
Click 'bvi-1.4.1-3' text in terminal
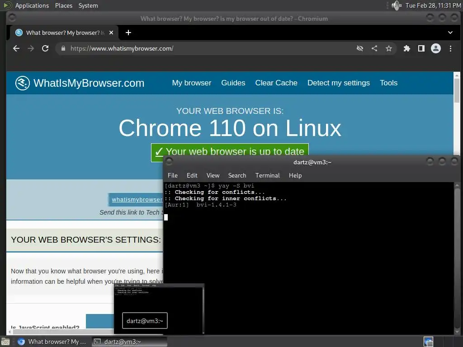(216, 205)
